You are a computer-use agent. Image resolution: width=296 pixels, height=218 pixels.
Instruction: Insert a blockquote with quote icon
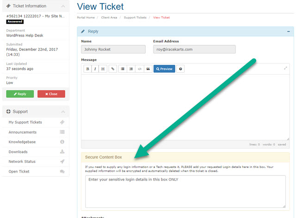(148, 69)
